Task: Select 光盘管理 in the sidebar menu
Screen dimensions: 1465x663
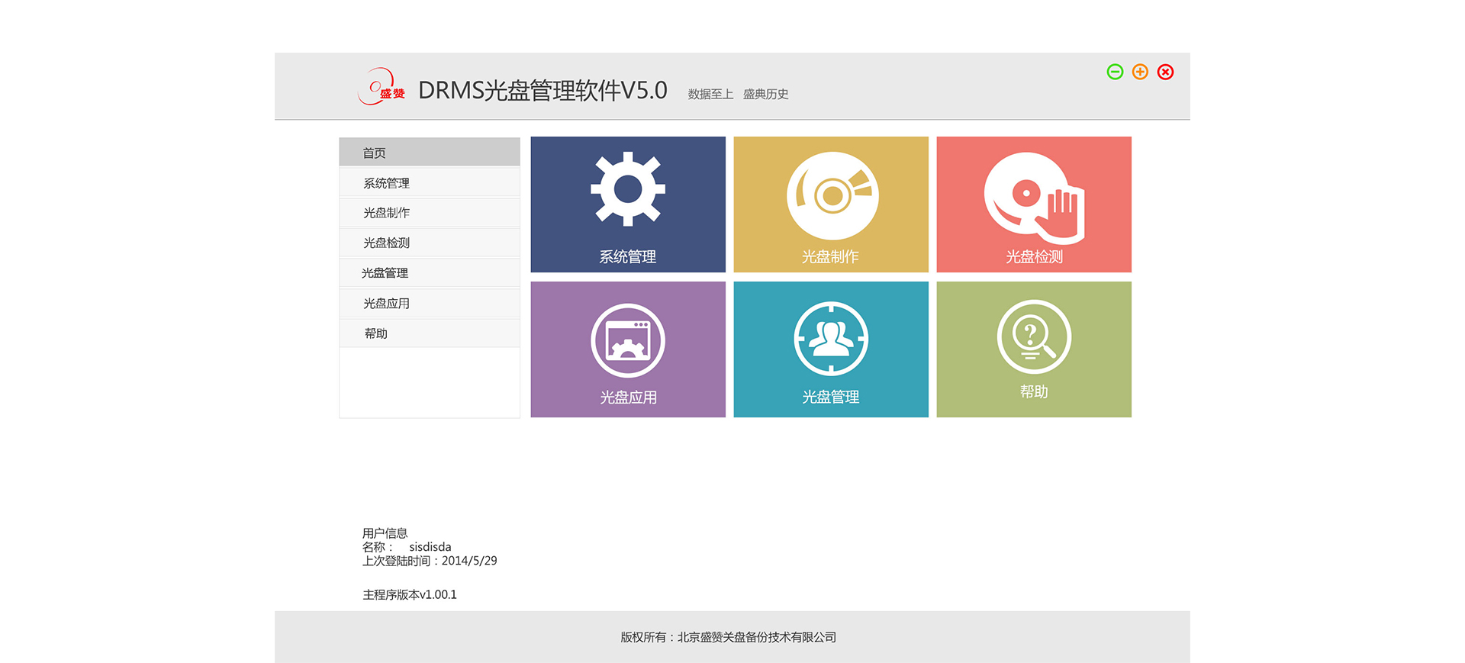Action: coord(430,272)
